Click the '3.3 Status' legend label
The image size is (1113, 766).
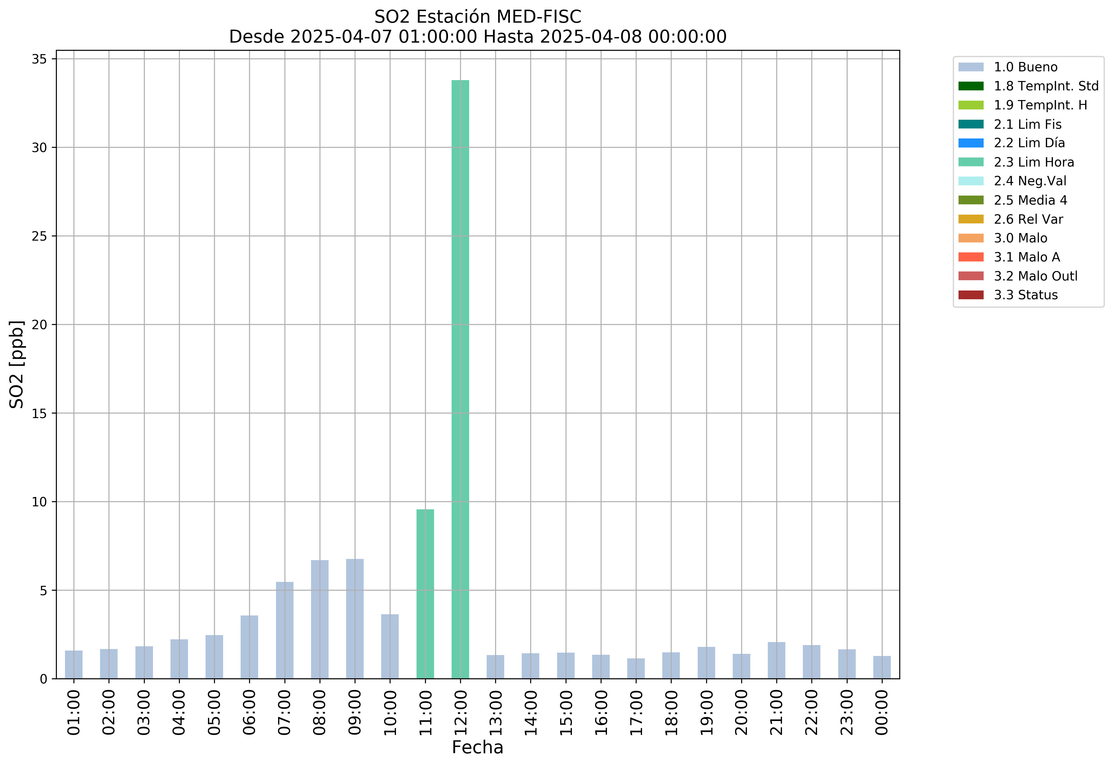click(1026, 295)
